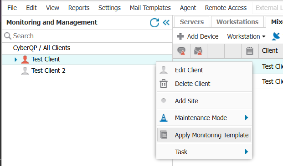283x166 pixels.
Task: Click the magnifier search icon
Action: pyautogui.click(x=8, y=36)
